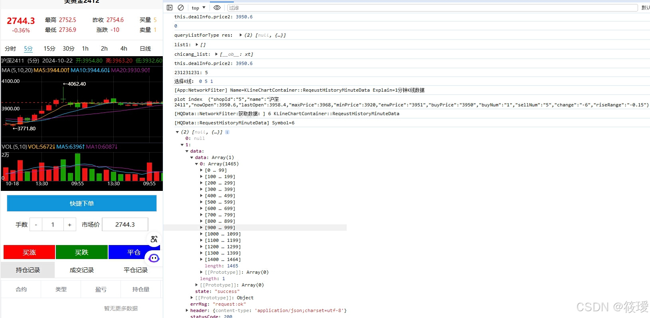Collapse the 0: Array(1465) node
Image resolution: width=650 pixels, height=318 pixels.
196,164
